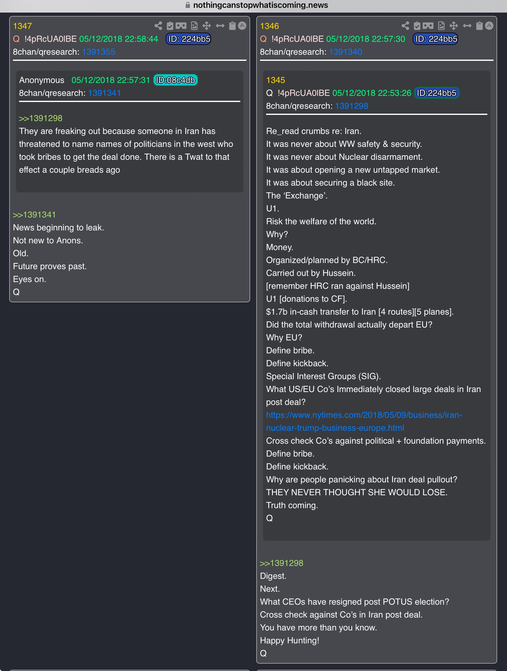Click the circled A icon on post 1347

click(x=242, y=26)
